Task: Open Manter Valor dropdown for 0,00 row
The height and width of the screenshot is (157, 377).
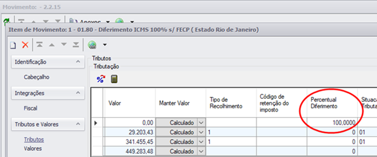Action: pyautogui.click(x=201, y=123)
